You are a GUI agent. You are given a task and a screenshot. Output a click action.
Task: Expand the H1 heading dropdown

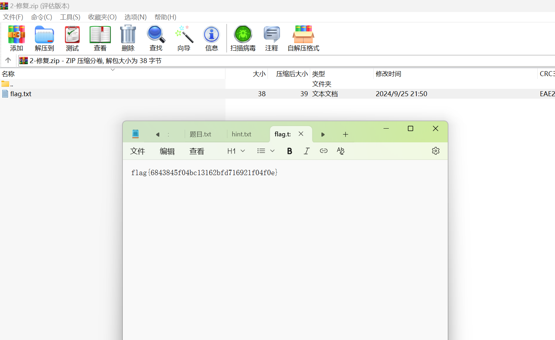click(x=236, y=151)
